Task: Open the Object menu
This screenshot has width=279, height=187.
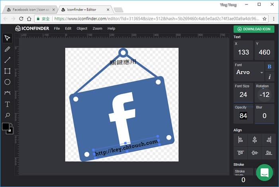Action: tap(82, 28)
